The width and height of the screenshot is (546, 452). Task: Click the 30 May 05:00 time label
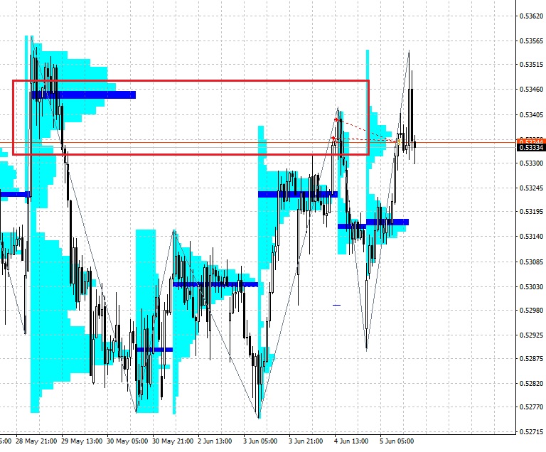(127, 441)
